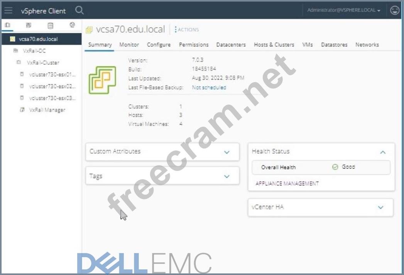Click the Not scheduled backup link
Viewport: 404px width, 275px height.
(x=209, y=88)
